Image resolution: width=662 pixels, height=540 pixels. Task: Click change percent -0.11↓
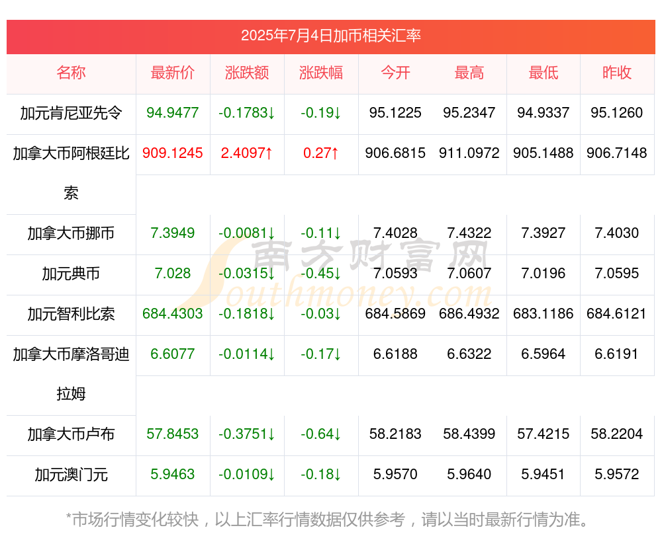[x=321, y=233]
